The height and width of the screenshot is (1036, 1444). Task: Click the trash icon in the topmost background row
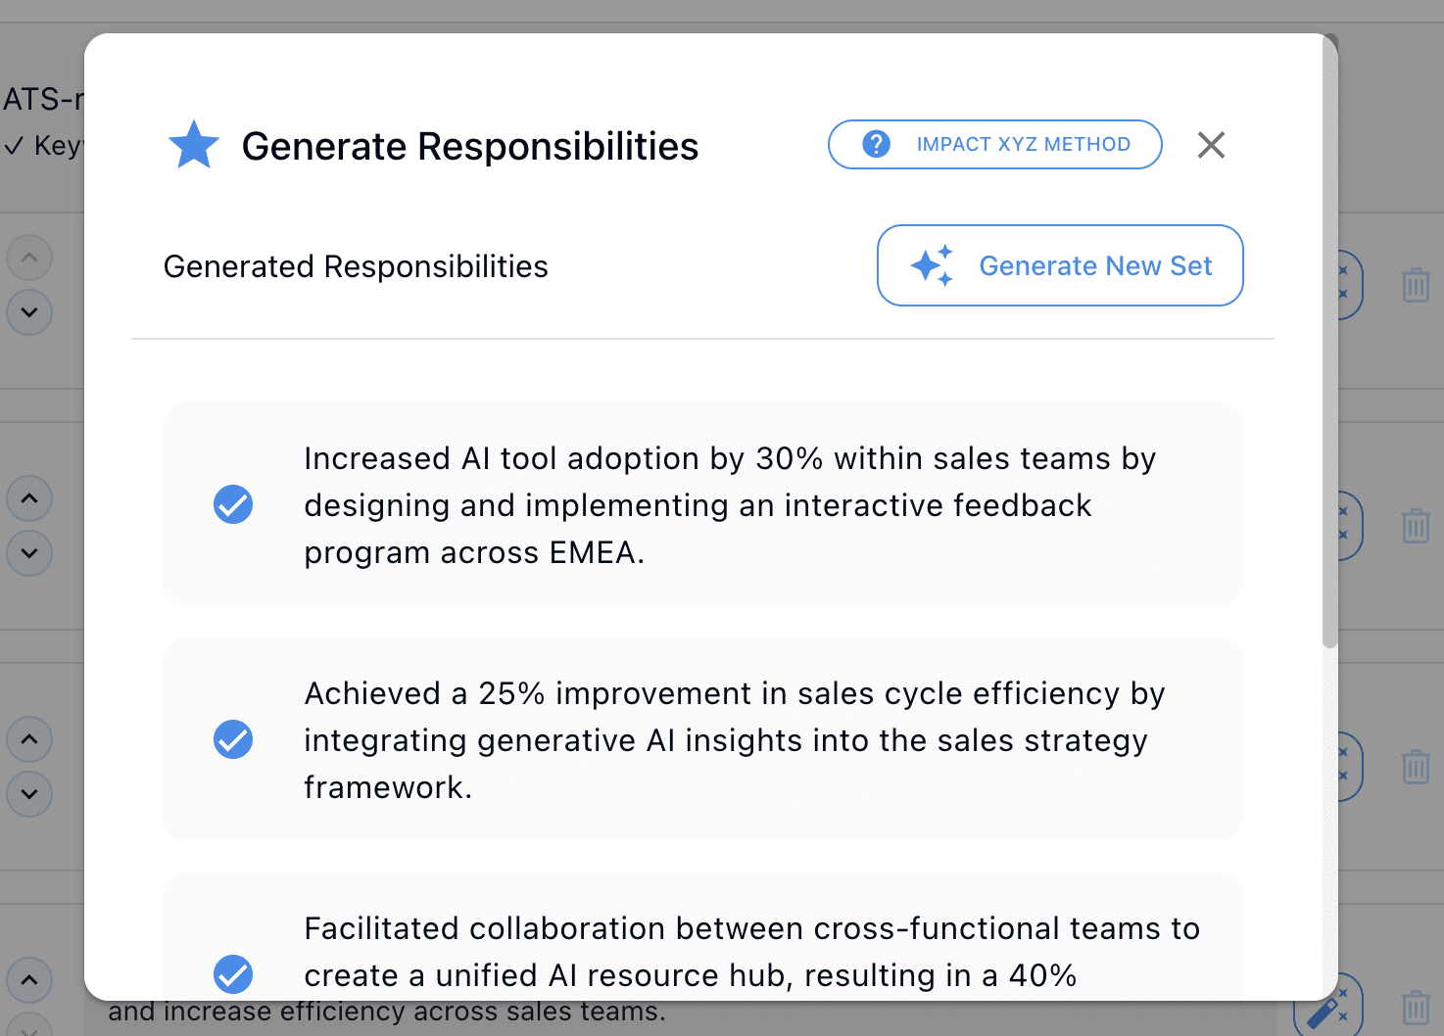[1415, 286]
